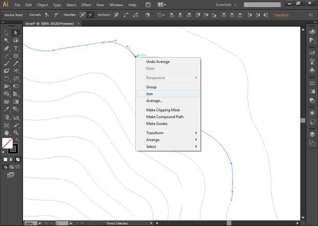
Task: Select the Magic Wand tool
Action: [7, 40]
